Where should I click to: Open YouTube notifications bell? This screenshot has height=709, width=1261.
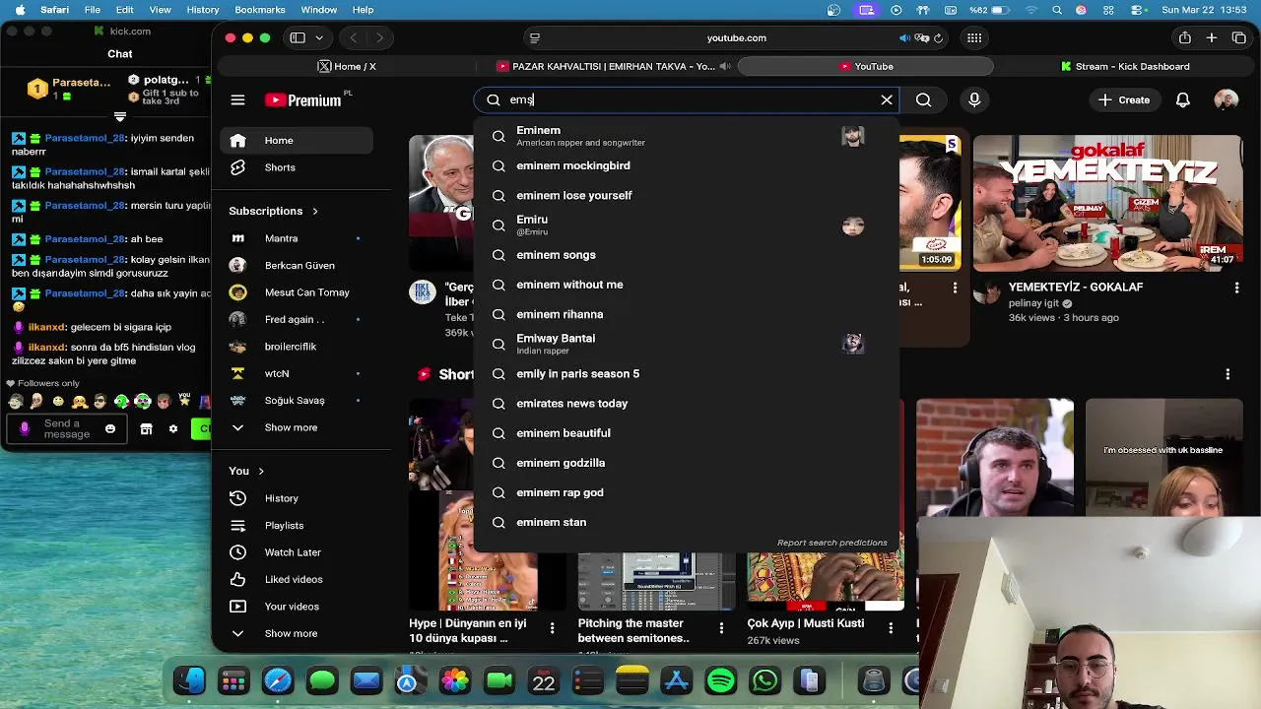1183,99
